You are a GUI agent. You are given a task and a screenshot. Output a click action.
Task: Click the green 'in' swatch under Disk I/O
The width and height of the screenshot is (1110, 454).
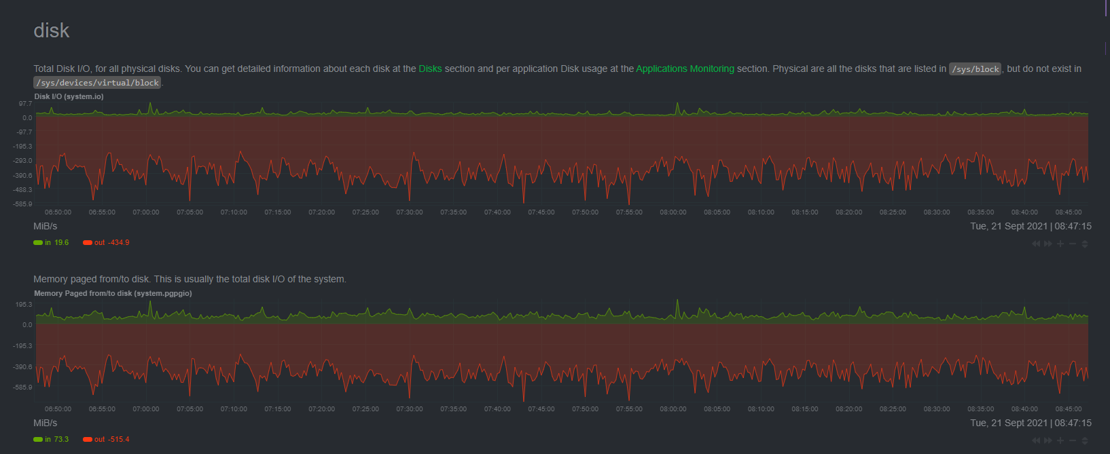[38, 243]
